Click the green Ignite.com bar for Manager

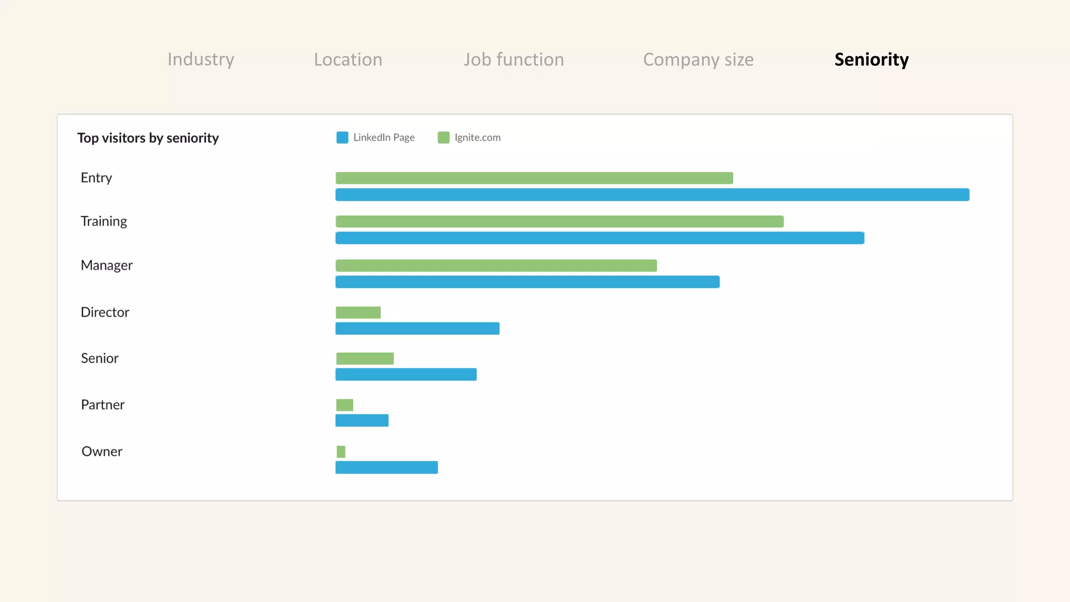coord(496,265)
